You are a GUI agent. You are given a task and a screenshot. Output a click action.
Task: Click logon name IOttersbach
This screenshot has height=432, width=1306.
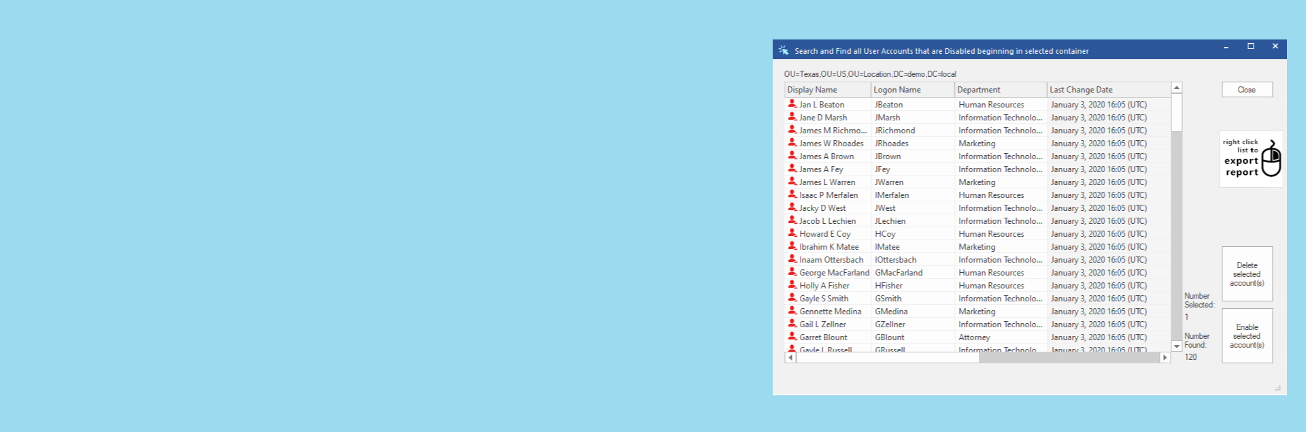(x=896, y=260)
